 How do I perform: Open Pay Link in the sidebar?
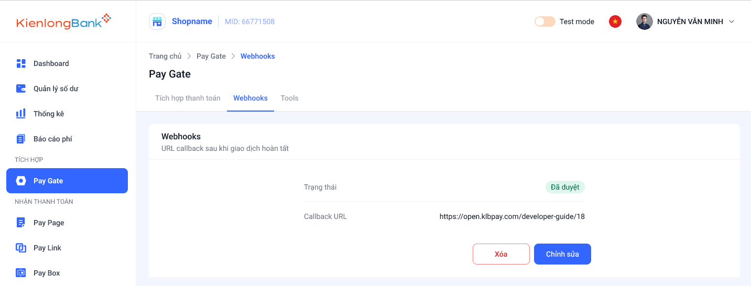pos(67,248)
